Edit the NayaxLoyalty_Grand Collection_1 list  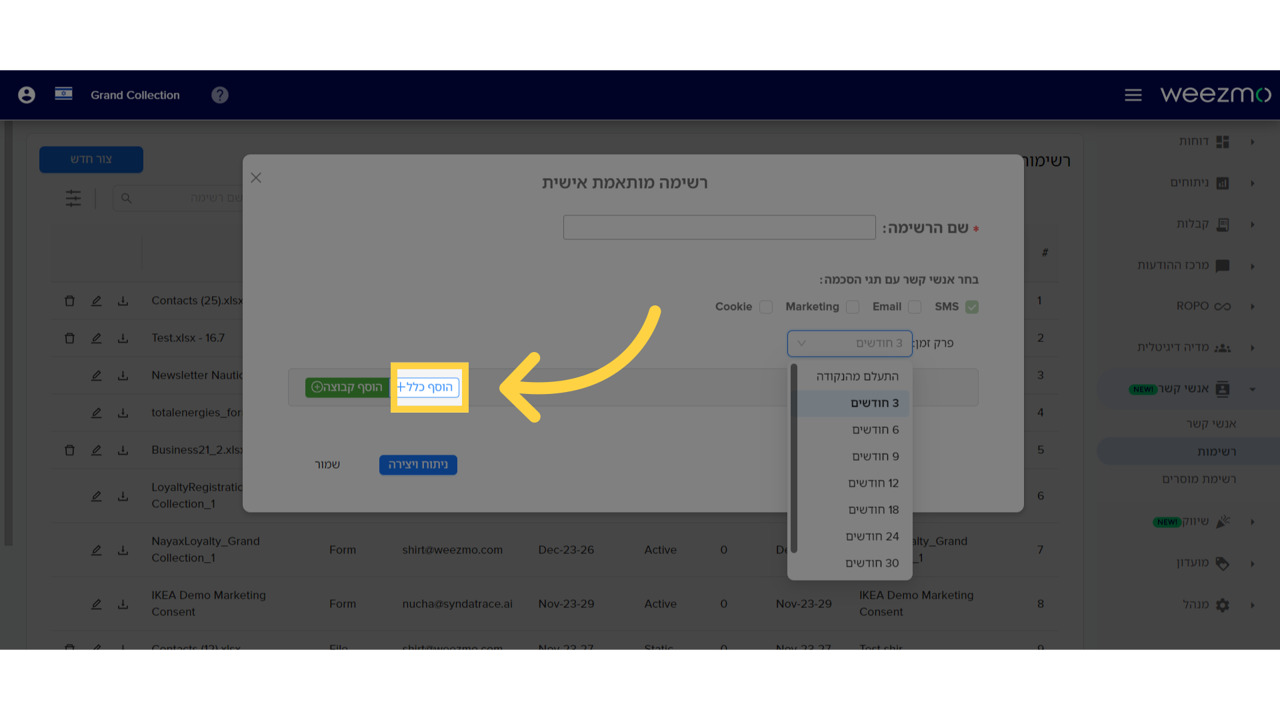96,550
